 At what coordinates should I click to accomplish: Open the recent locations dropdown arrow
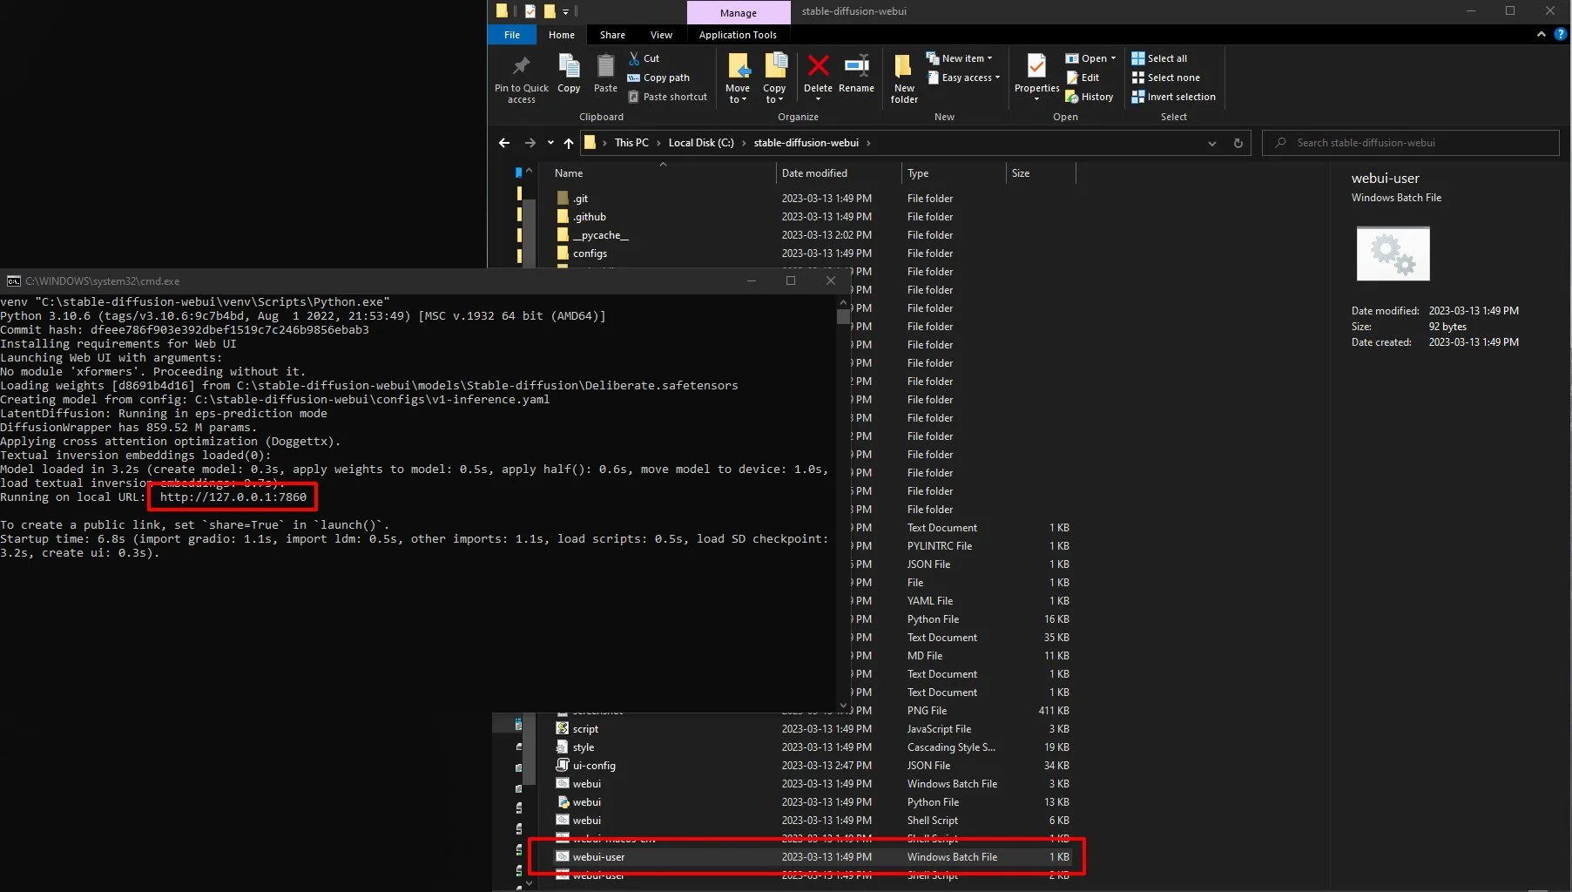pyautogui.click(x=550, y=143)
